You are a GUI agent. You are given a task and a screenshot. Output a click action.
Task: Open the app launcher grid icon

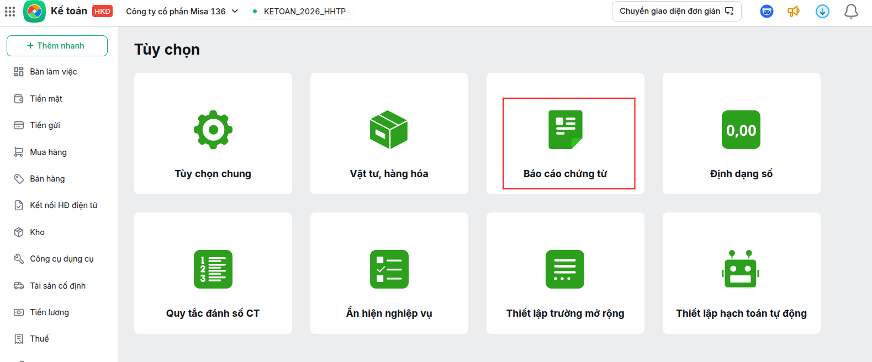point(10,11)
